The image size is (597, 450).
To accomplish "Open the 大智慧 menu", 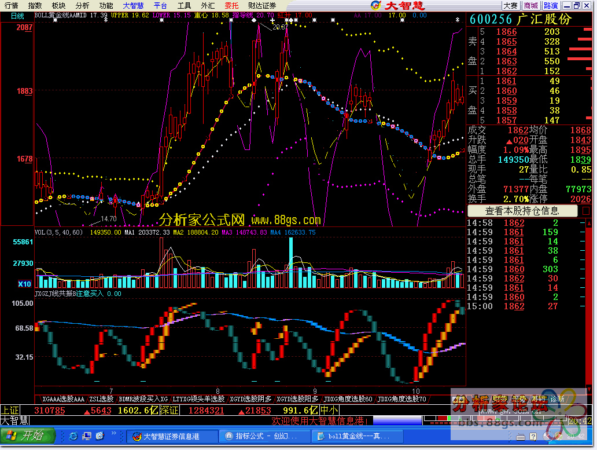I will 133,5.
